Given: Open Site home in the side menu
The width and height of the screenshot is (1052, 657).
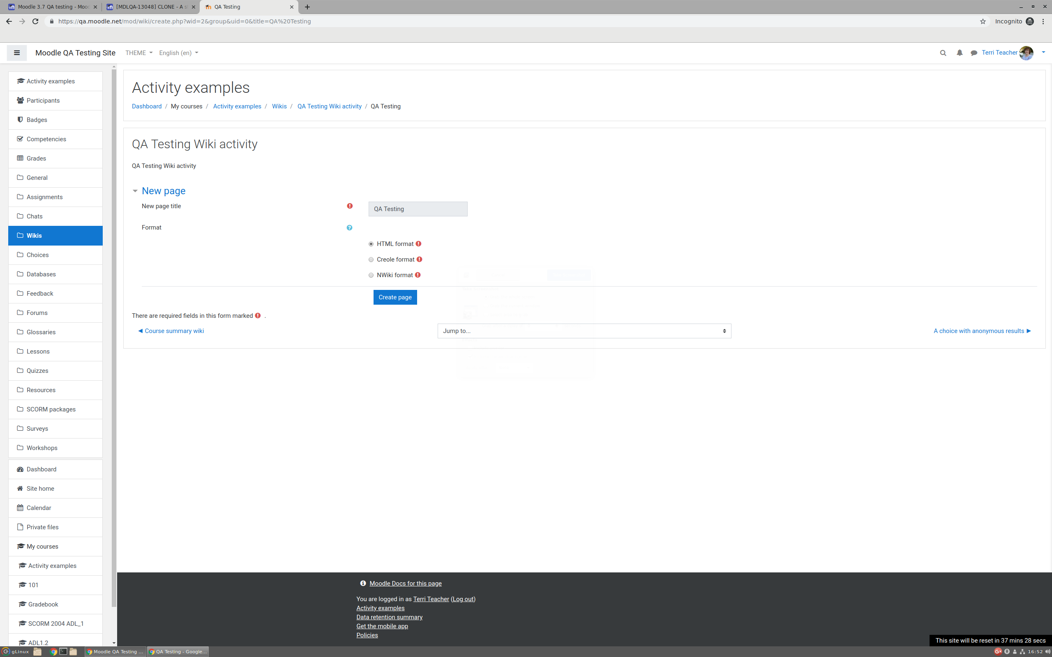Looking at the screenshot, I should (55, 488).
